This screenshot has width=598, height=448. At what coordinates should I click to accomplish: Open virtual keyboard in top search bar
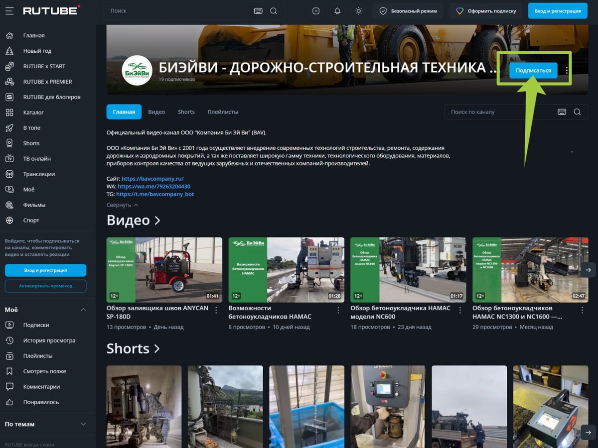(x=258, y=11)
